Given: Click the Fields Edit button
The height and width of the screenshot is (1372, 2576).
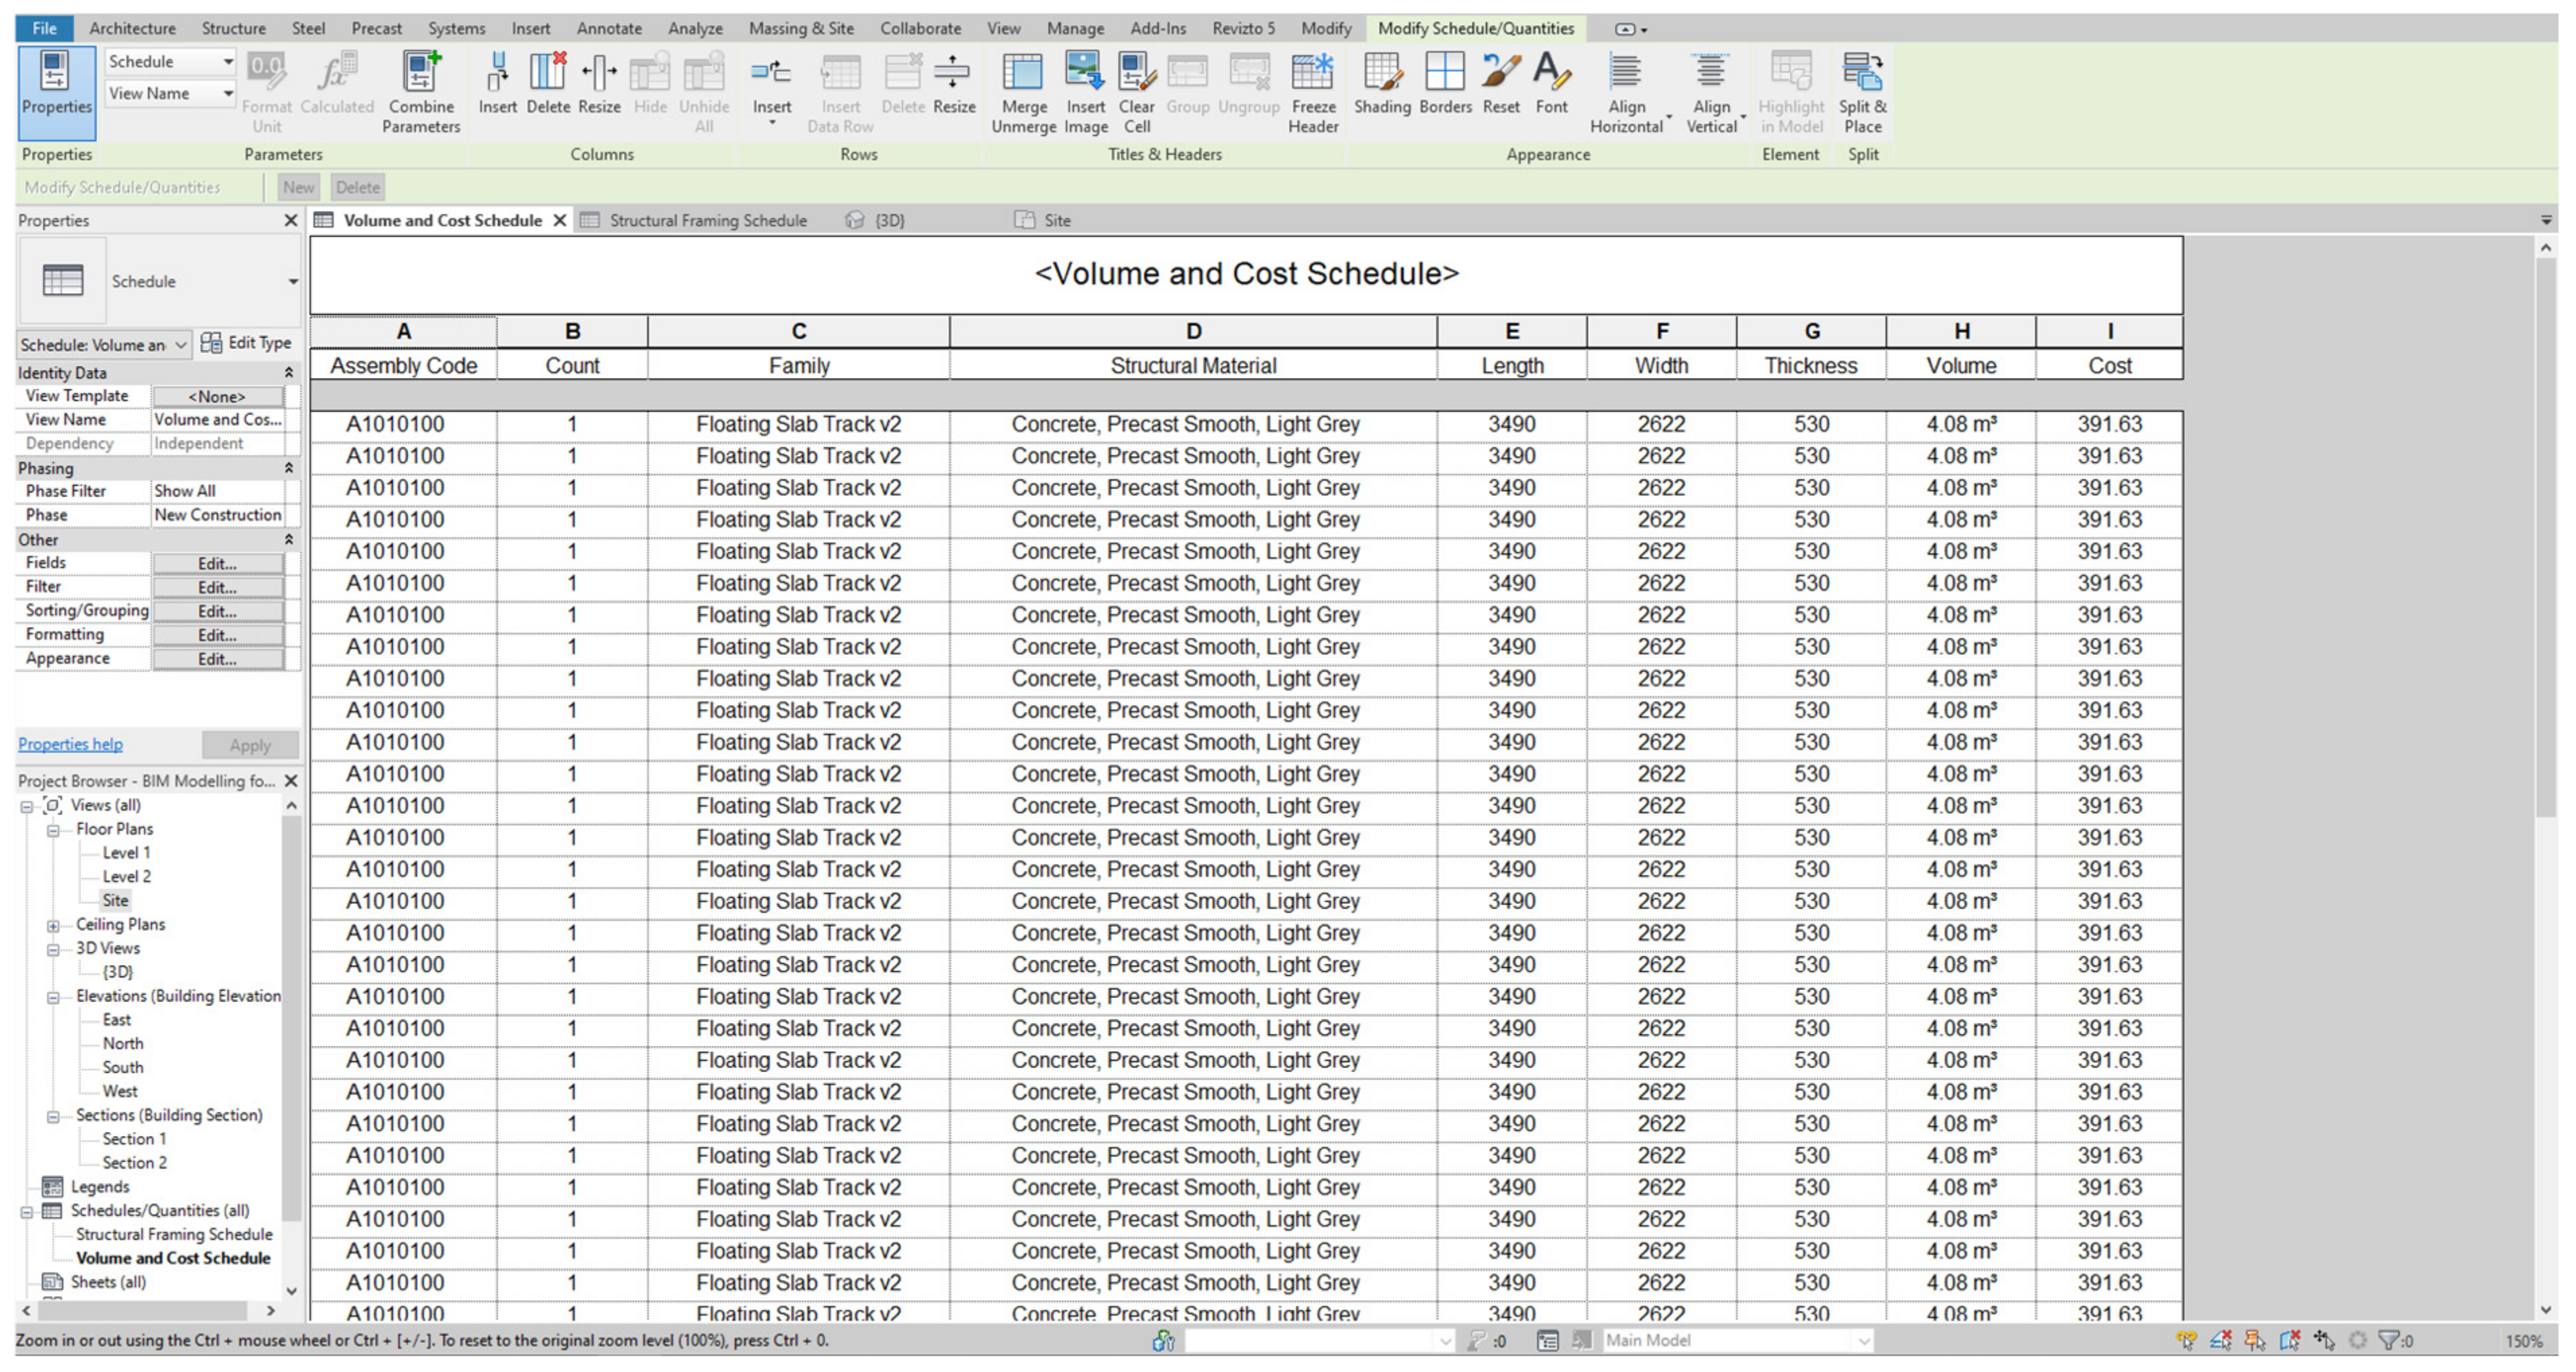Looking at the screenshot, I should [x=217, y=564].
